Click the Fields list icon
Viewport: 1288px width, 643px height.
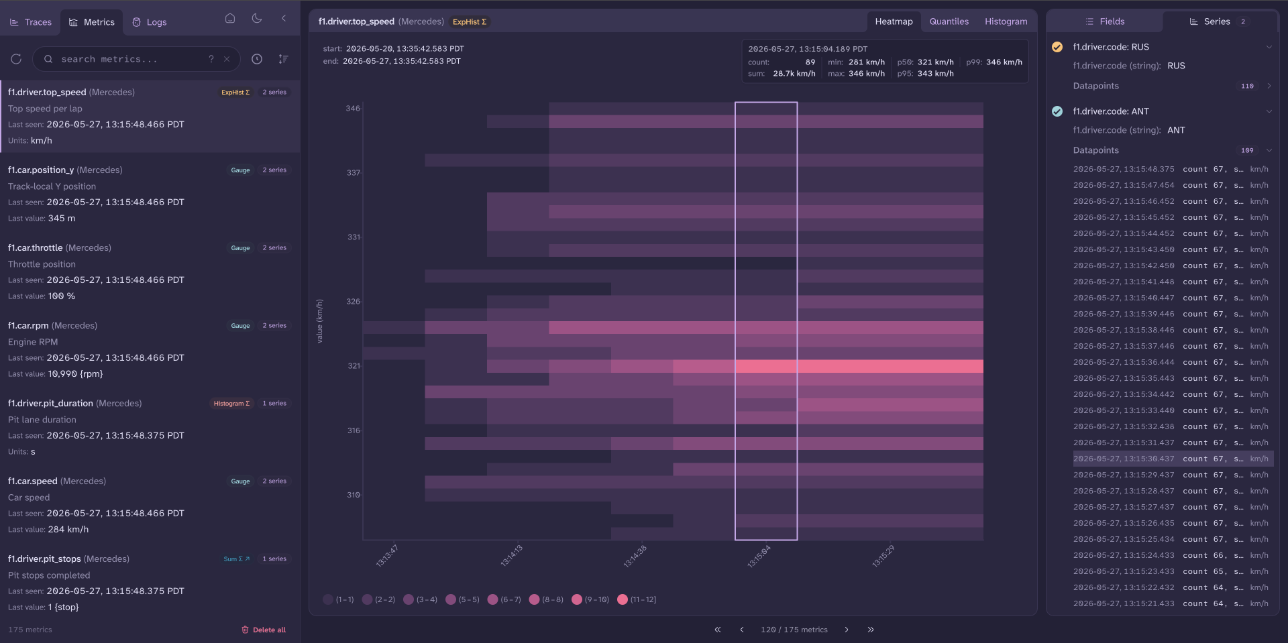(x=1089, y=21)
